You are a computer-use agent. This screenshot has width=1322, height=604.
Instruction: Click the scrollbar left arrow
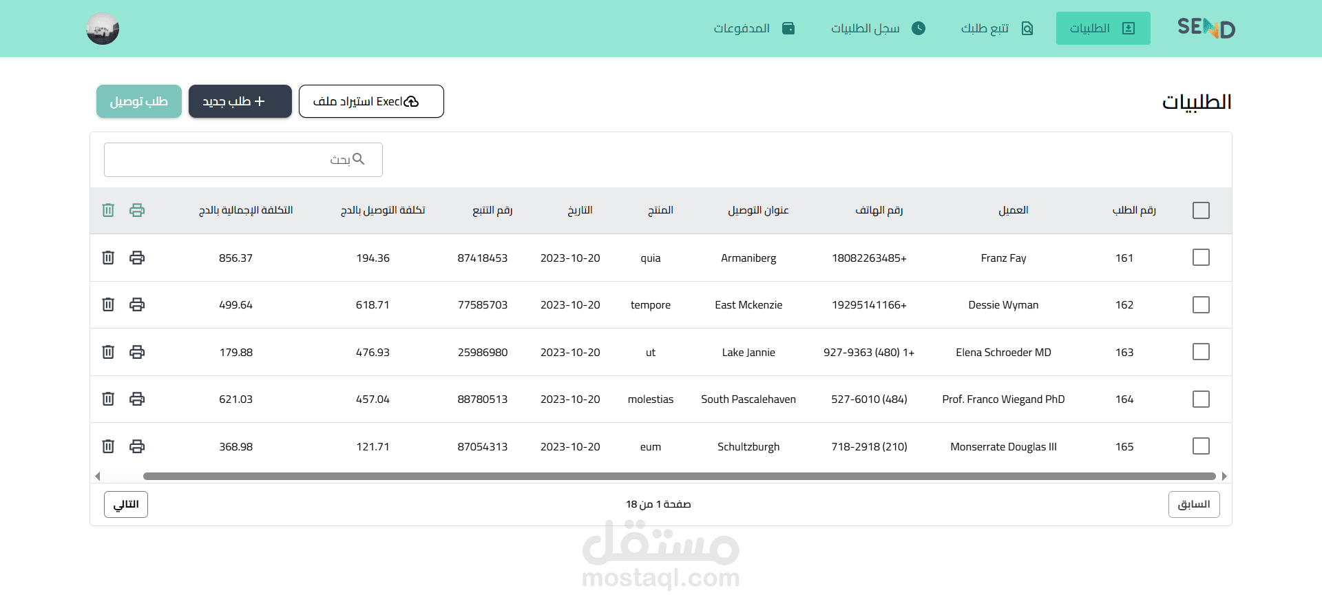click(98, 476)
